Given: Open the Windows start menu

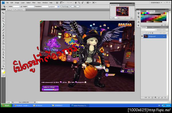Looking at the screenshot, I should click(x=6, y=106).
